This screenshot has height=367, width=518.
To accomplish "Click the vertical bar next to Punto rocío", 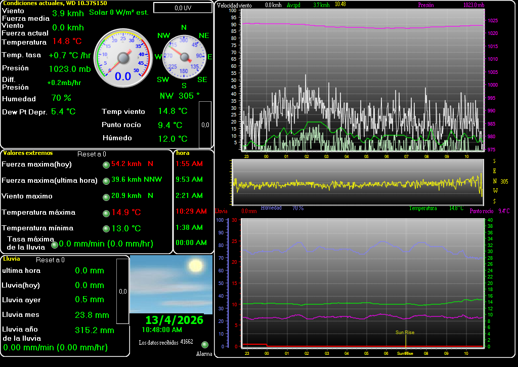I will [x=205, y=124].
